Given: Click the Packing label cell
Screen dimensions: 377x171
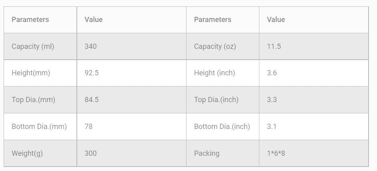Looking at the screenshot, I should coord(207,153).
